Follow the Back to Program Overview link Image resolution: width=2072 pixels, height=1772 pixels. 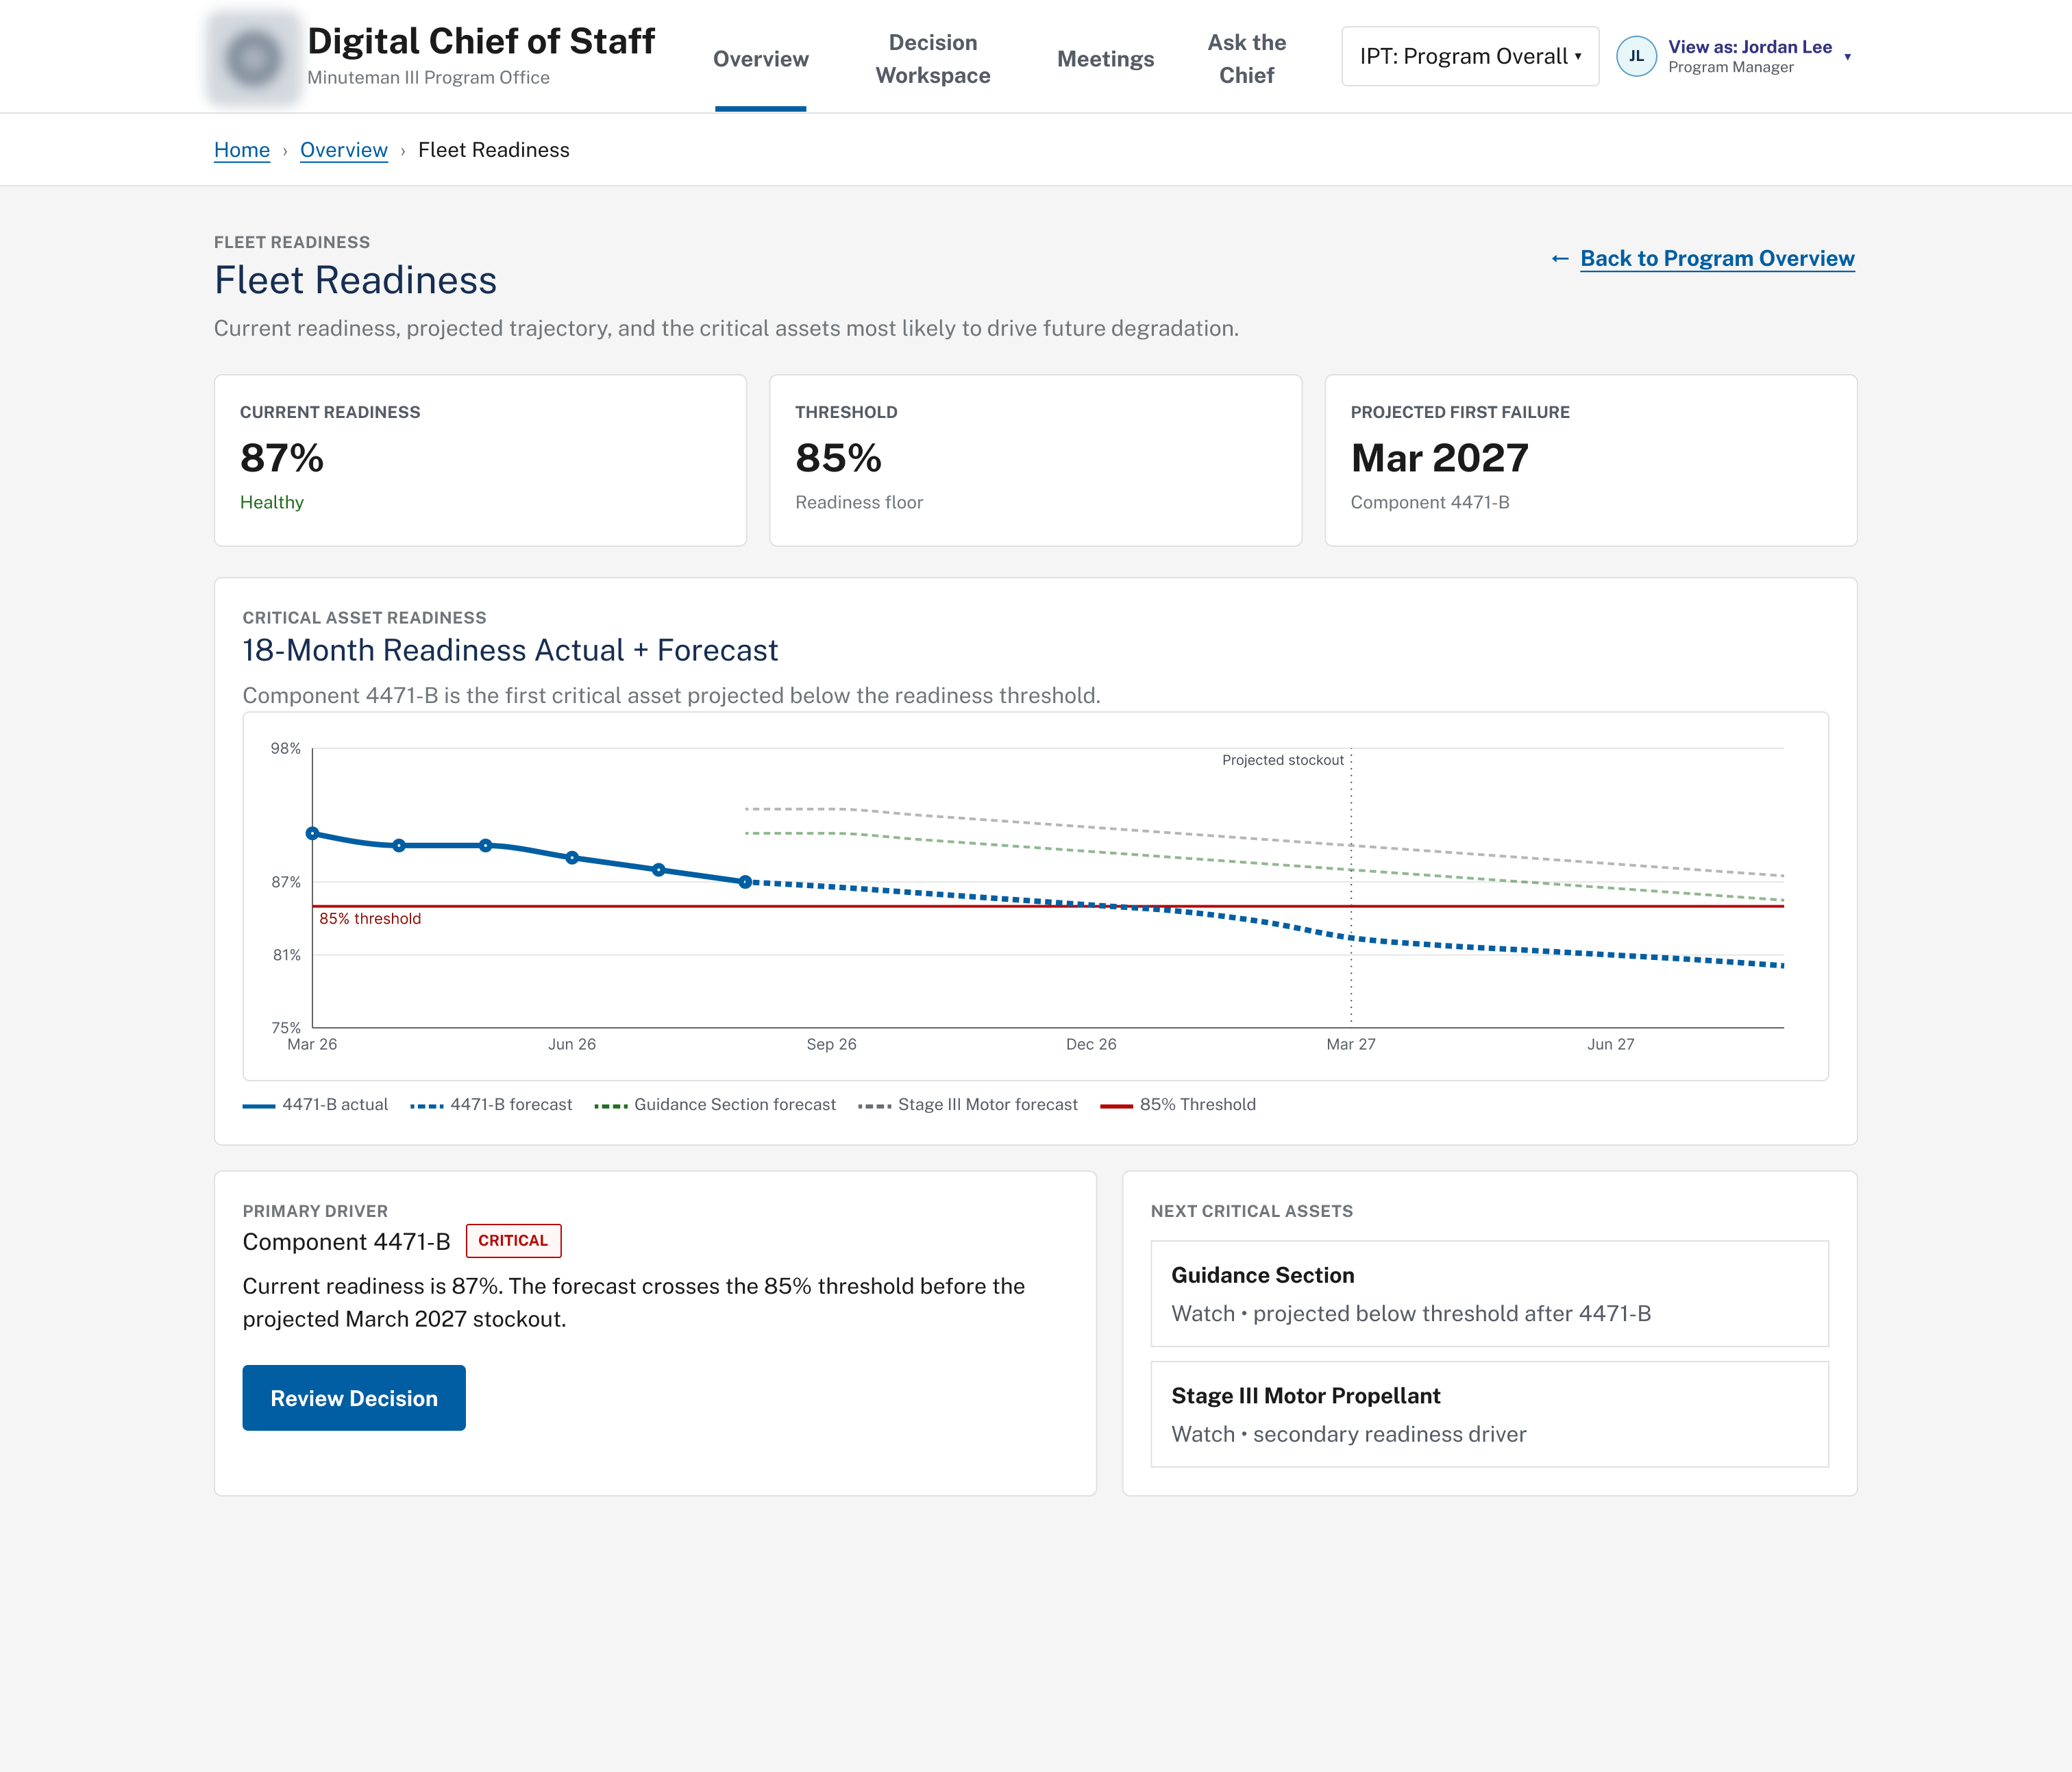coord(1717,259)
